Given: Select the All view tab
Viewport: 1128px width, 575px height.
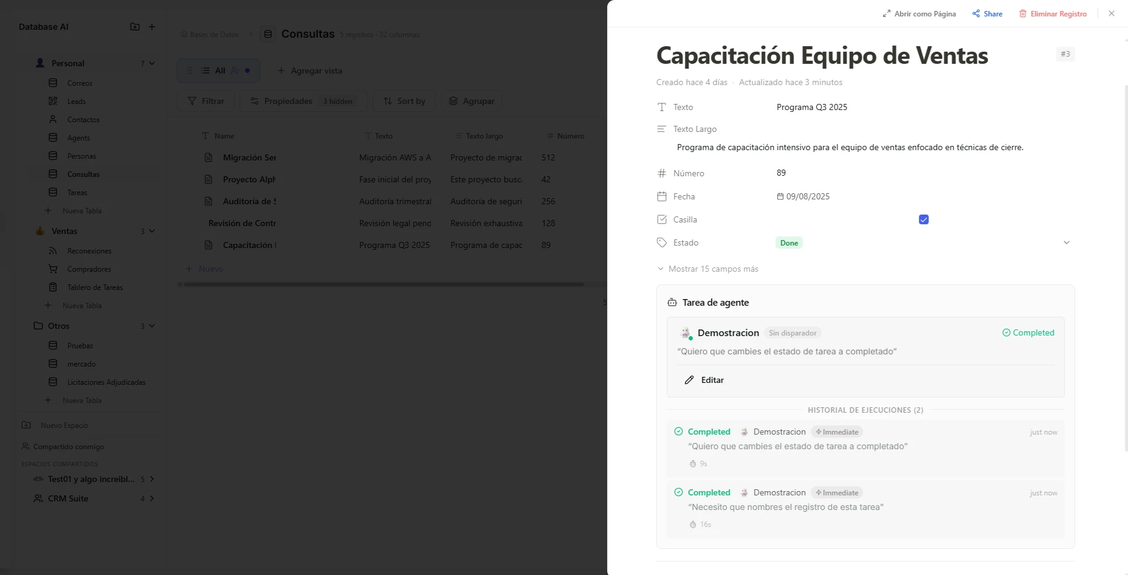Looking at the screenshot, I should point(218,71).
